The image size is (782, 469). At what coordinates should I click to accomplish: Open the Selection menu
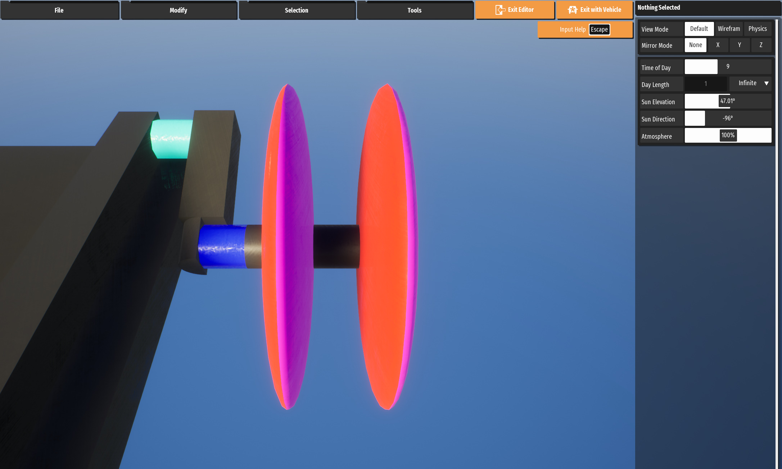tap(297, 10)
